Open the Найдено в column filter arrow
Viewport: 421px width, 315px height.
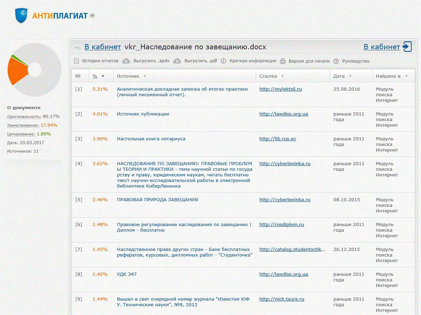(406, 76)
